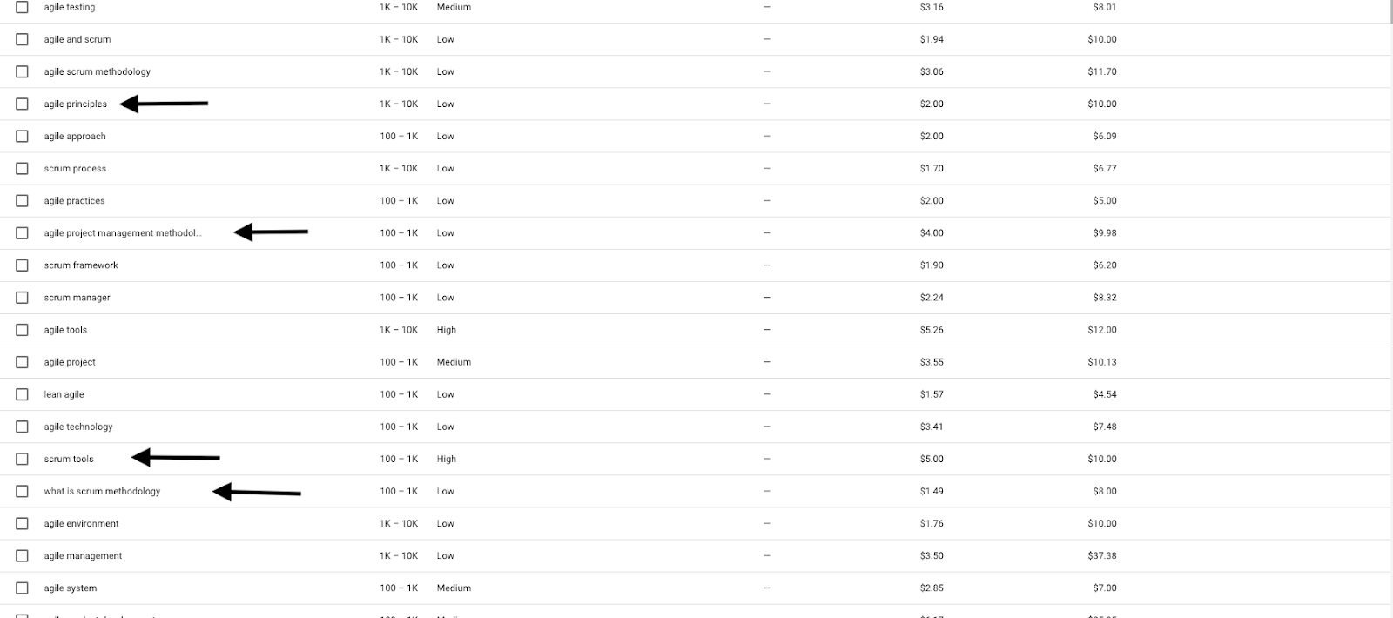Click the agile technology keyword
Viewport: 1393px width, 618px height.
tap(78, 427)
